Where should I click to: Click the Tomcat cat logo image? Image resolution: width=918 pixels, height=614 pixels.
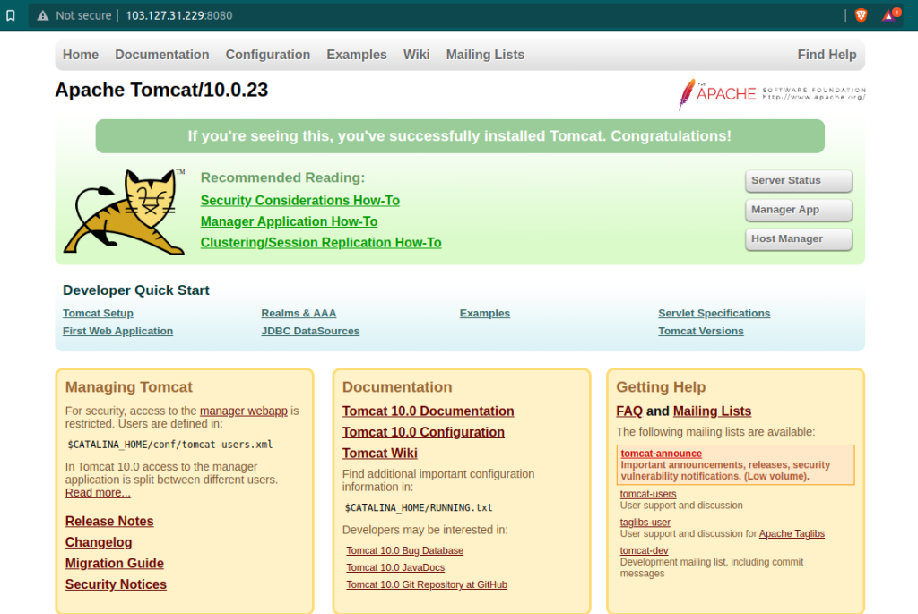[124, 212]
